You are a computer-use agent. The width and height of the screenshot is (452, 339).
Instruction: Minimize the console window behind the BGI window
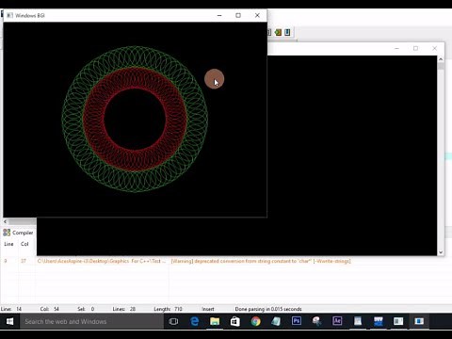coord(396,48)
